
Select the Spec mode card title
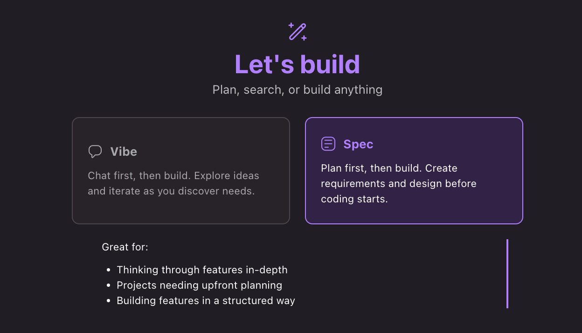(358, 144)
